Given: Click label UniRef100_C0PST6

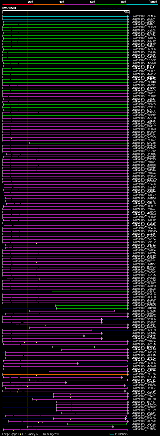Looking at the screenshot, I should click(x=143, y=58).
